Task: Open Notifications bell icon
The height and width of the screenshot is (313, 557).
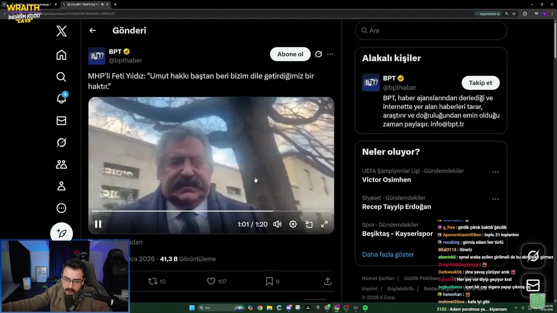Action: 61,99
